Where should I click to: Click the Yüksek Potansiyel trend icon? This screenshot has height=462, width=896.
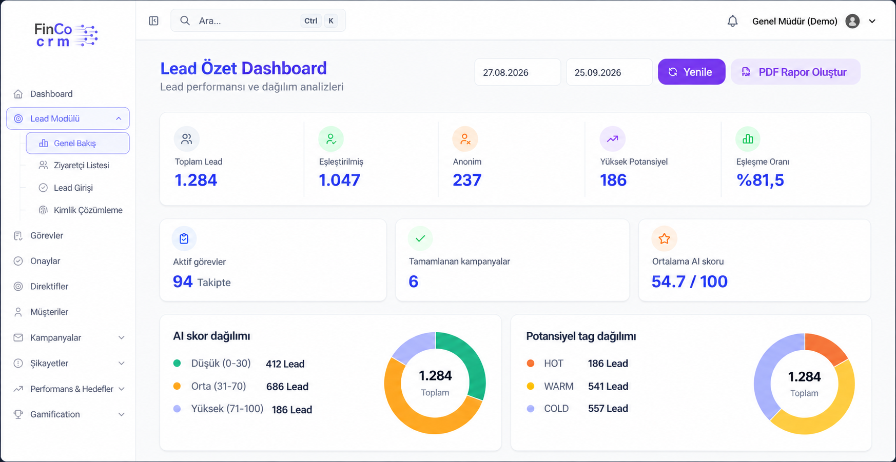coord(612,139)
